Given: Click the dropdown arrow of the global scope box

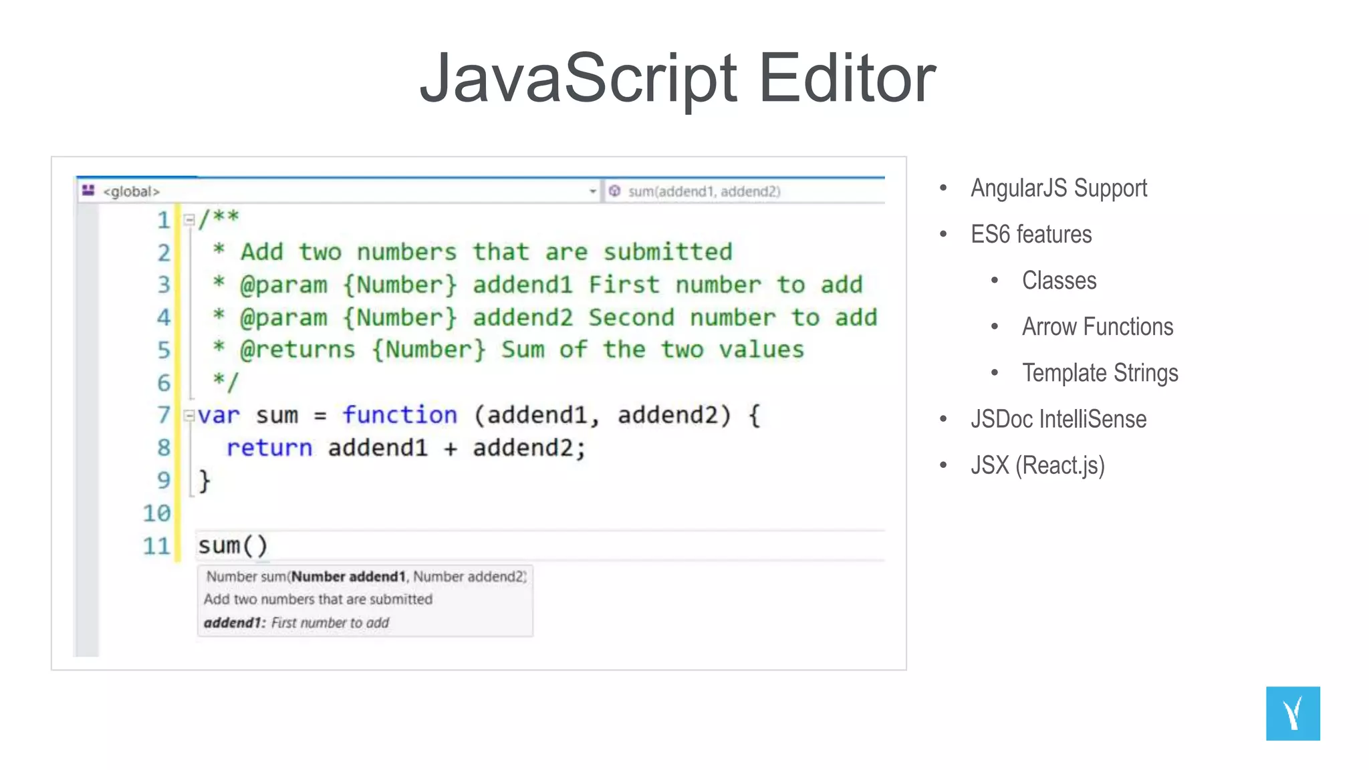Looking at the screenshot, I should 592,192.
